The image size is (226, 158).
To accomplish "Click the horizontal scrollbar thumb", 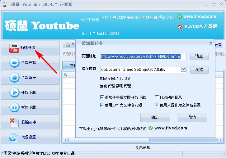I will pos(109,140).
